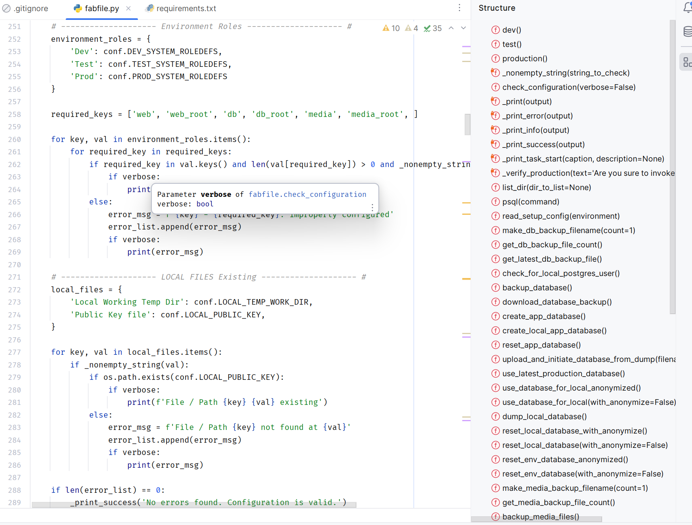
Task: Click the Structure tool window icon in sidebar
Action: click(686, 62)
